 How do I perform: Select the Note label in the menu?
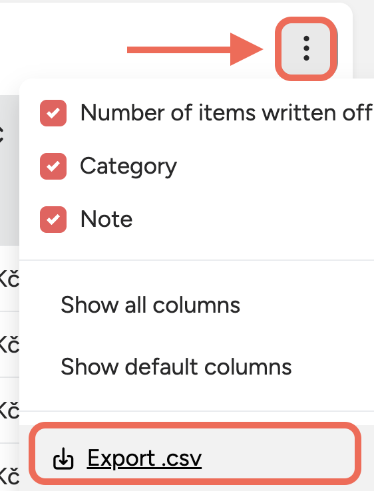coord(106,219)
